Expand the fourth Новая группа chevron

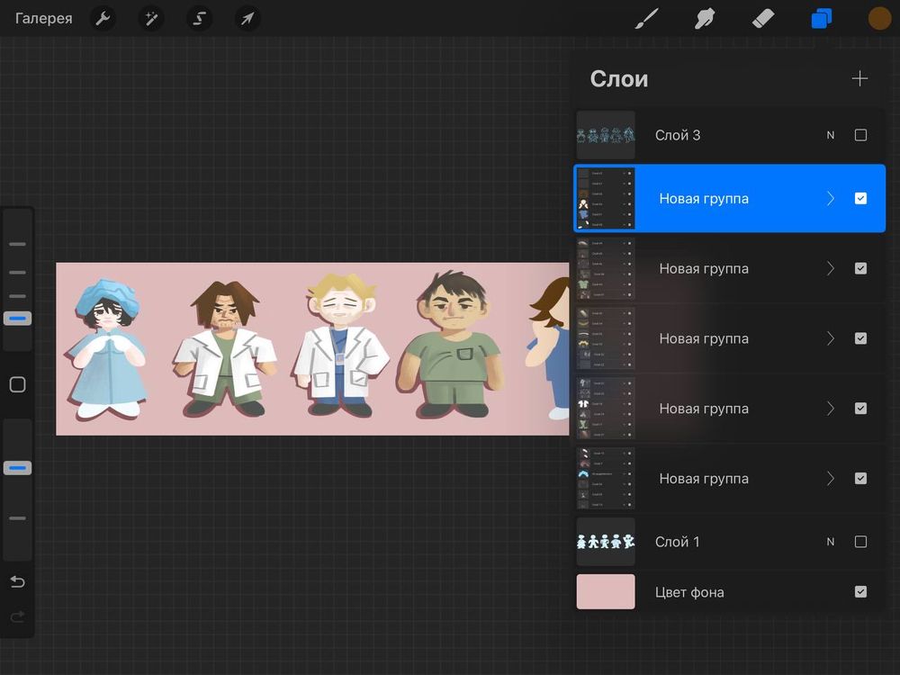831,409
